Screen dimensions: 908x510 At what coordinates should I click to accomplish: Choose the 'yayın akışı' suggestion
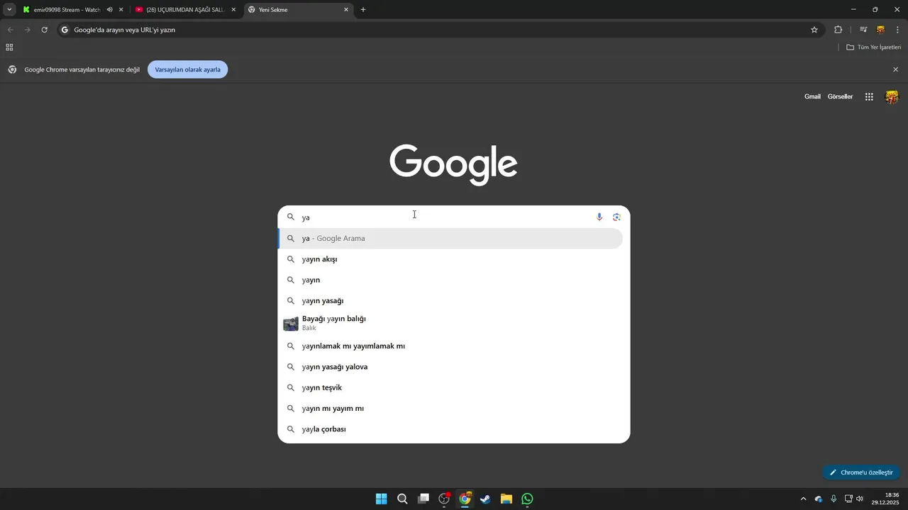pyautogui.click(x=450, y=259)
